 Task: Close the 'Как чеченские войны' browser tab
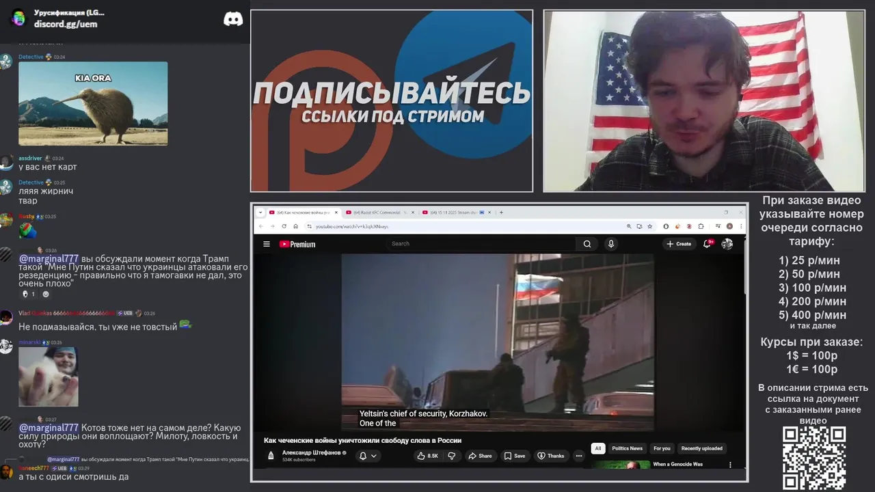coord(335,213)
